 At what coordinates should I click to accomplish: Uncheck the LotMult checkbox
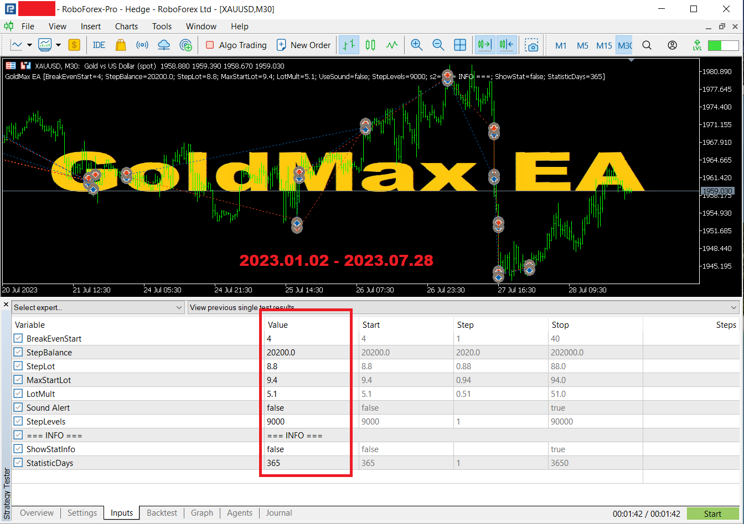[18, 394]
